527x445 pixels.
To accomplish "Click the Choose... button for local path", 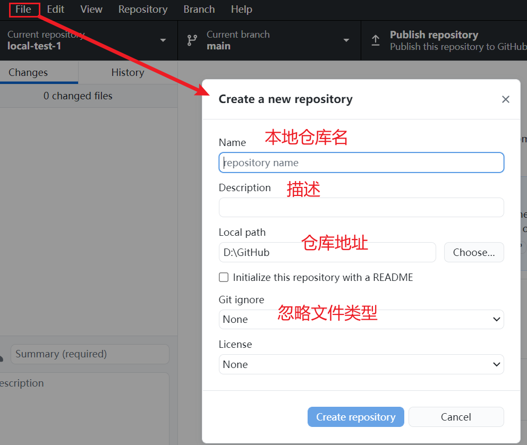I will coord(474,252).
